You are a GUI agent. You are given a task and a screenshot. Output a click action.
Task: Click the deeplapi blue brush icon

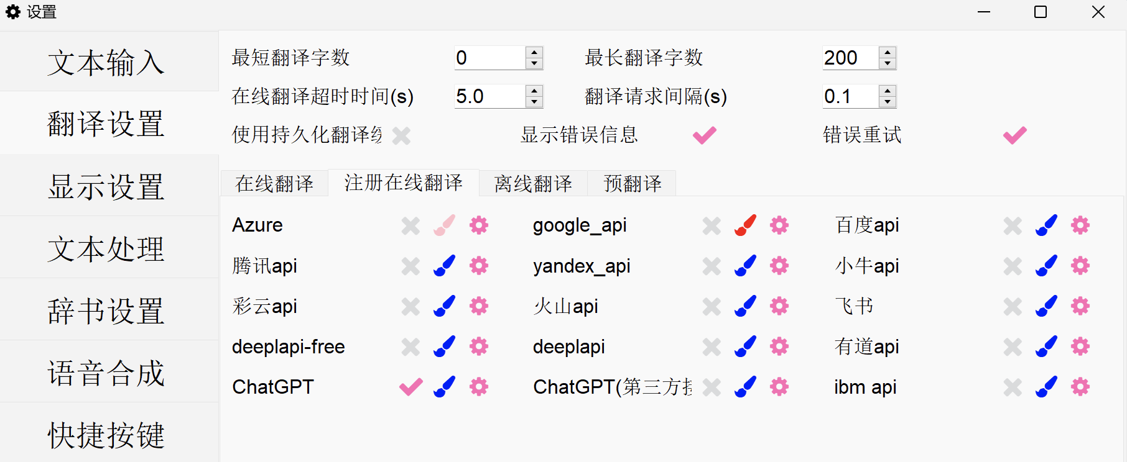[x=745, y=346]
